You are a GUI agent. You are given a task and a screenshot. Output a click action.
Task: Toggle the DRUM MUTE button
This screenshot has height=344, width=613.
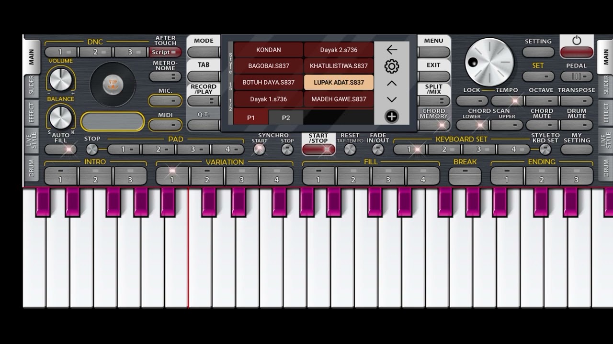577,125
